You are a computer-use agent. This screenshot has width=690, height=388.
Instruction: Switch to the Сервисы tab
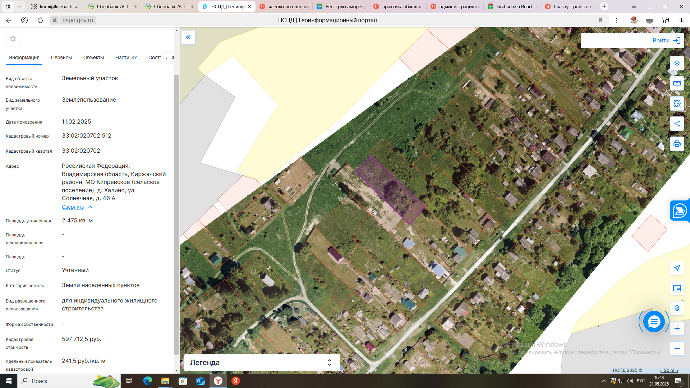(61, 57)
